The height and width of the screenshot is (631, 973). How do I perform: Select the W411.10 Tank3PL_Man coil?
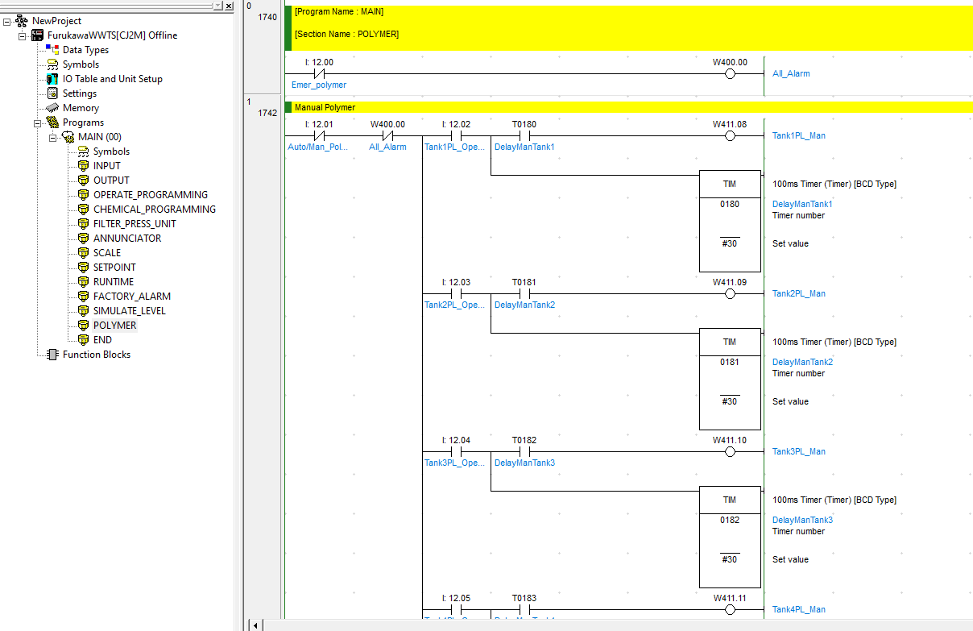click(730, 451)
